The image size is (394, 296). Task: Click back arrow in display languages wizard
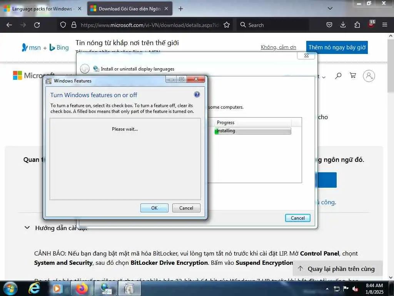coord(85,69)
